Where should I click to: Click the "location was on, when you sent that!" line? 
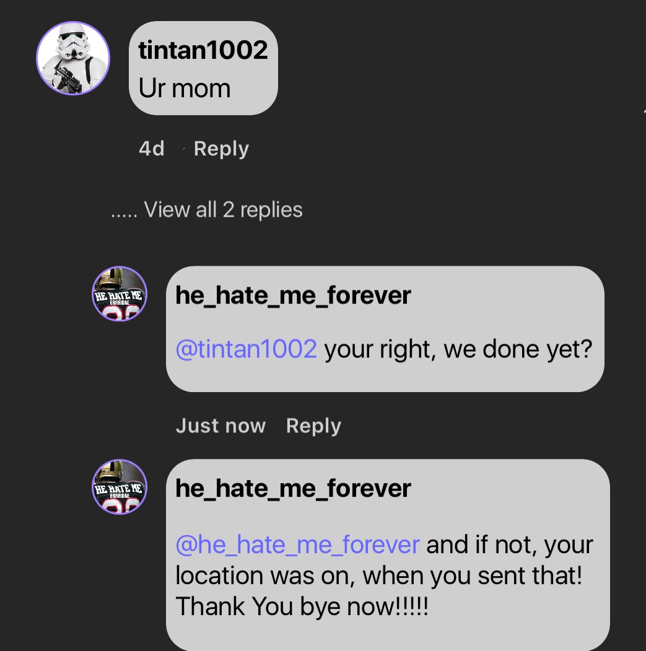378,575
